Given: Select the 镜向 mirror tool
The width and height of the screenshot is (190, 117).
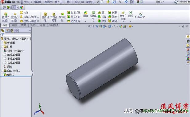Looking at the screenshot, I should pyautogui.click(x=112, y=21).
